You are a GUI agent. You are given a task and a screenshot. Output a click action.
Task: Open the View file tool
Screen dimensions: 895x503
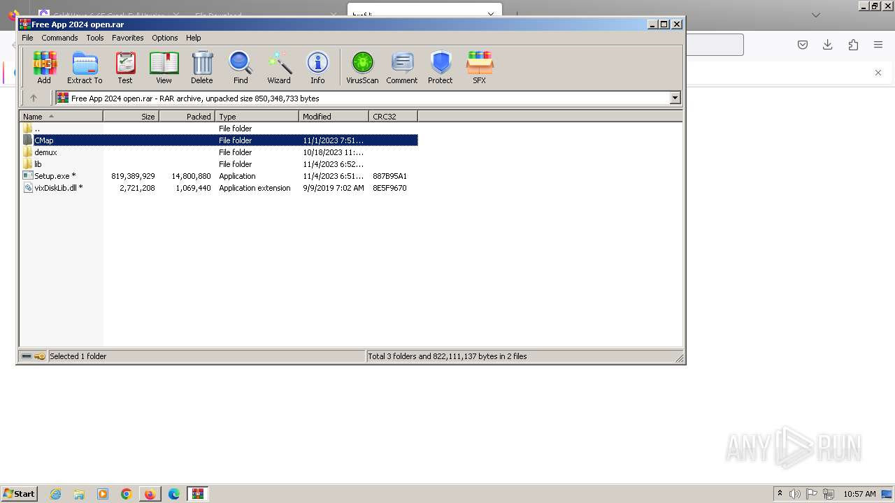[164, 68]
